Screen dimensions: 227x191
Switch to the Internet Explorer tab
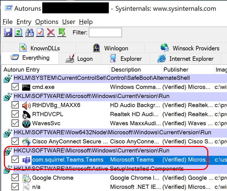185,59
